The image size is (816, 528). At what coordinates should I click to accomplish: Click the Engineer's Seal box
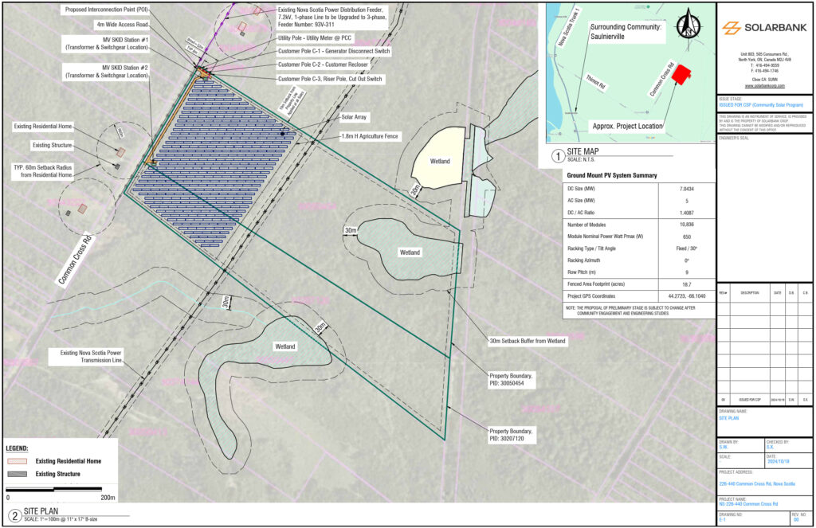pos(764,208)
